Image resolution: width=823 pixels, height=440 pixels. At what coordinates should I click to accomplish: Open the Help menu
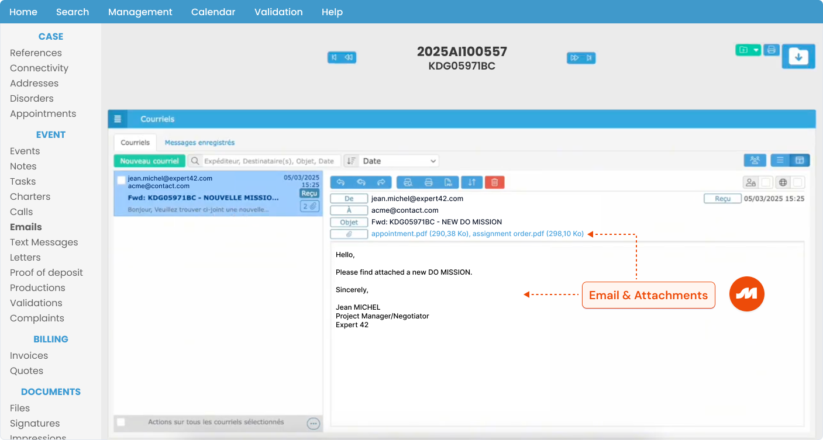[x=332, y=12]
